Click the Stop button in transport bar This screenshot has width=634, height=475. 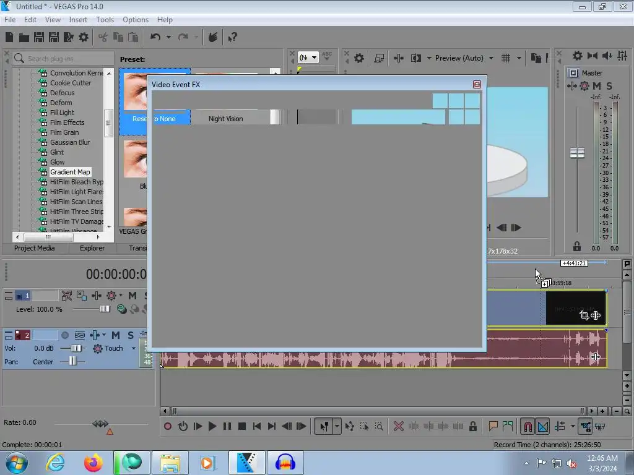point(242,427)
